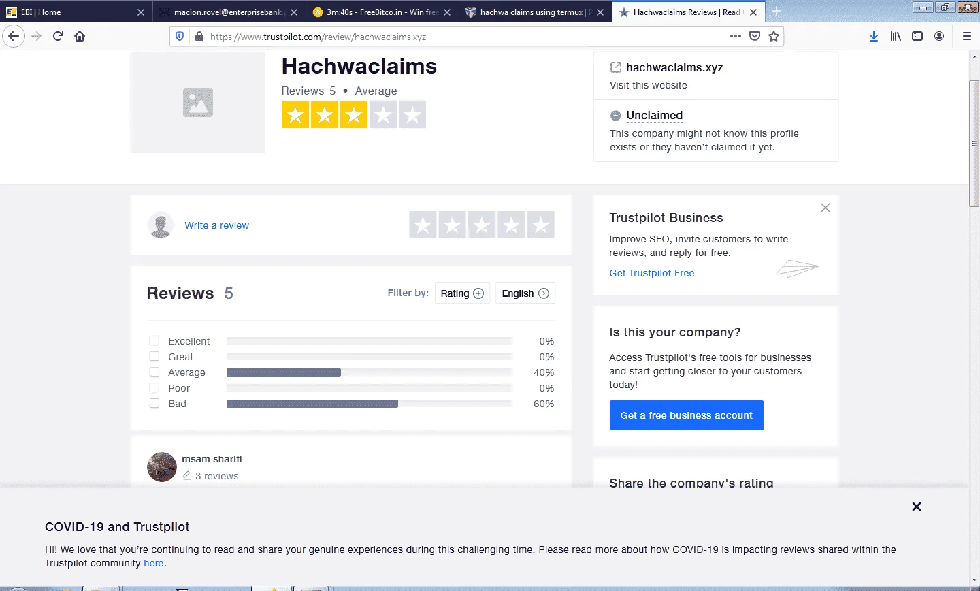The height and width of the screenshot is (591, 980).
Task: Click the Bad 60% rating bar
Action: point(369,404)
